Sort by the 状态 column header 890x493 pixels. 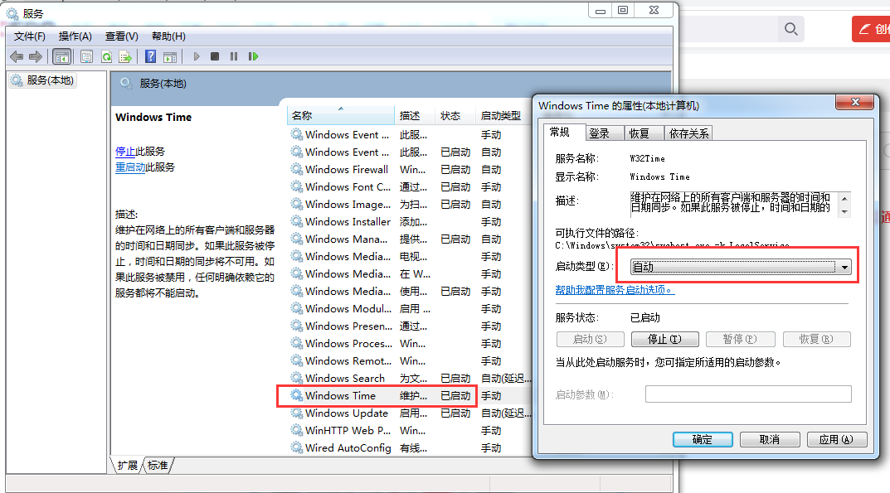point(455,115)
